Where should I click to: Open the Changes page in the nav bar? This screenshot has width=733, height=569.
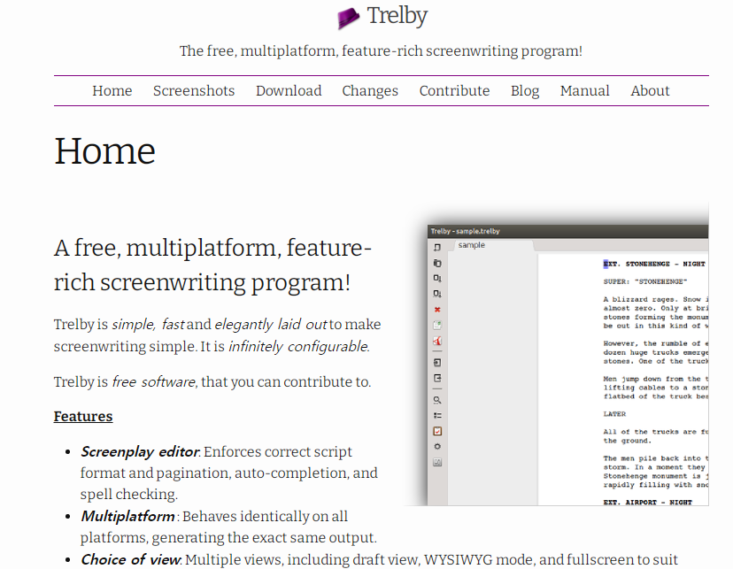[370, 90]
